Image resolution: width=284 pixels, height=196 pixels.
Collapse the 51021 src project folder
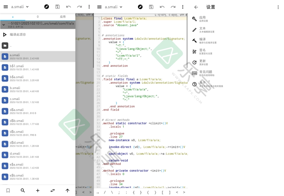tap(4, 24)
